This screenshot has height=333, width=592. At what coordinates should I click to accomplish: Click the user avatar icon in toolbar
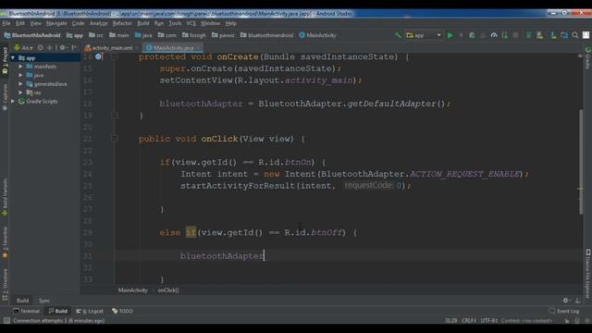pyautogui.click(x=586, y=35)
